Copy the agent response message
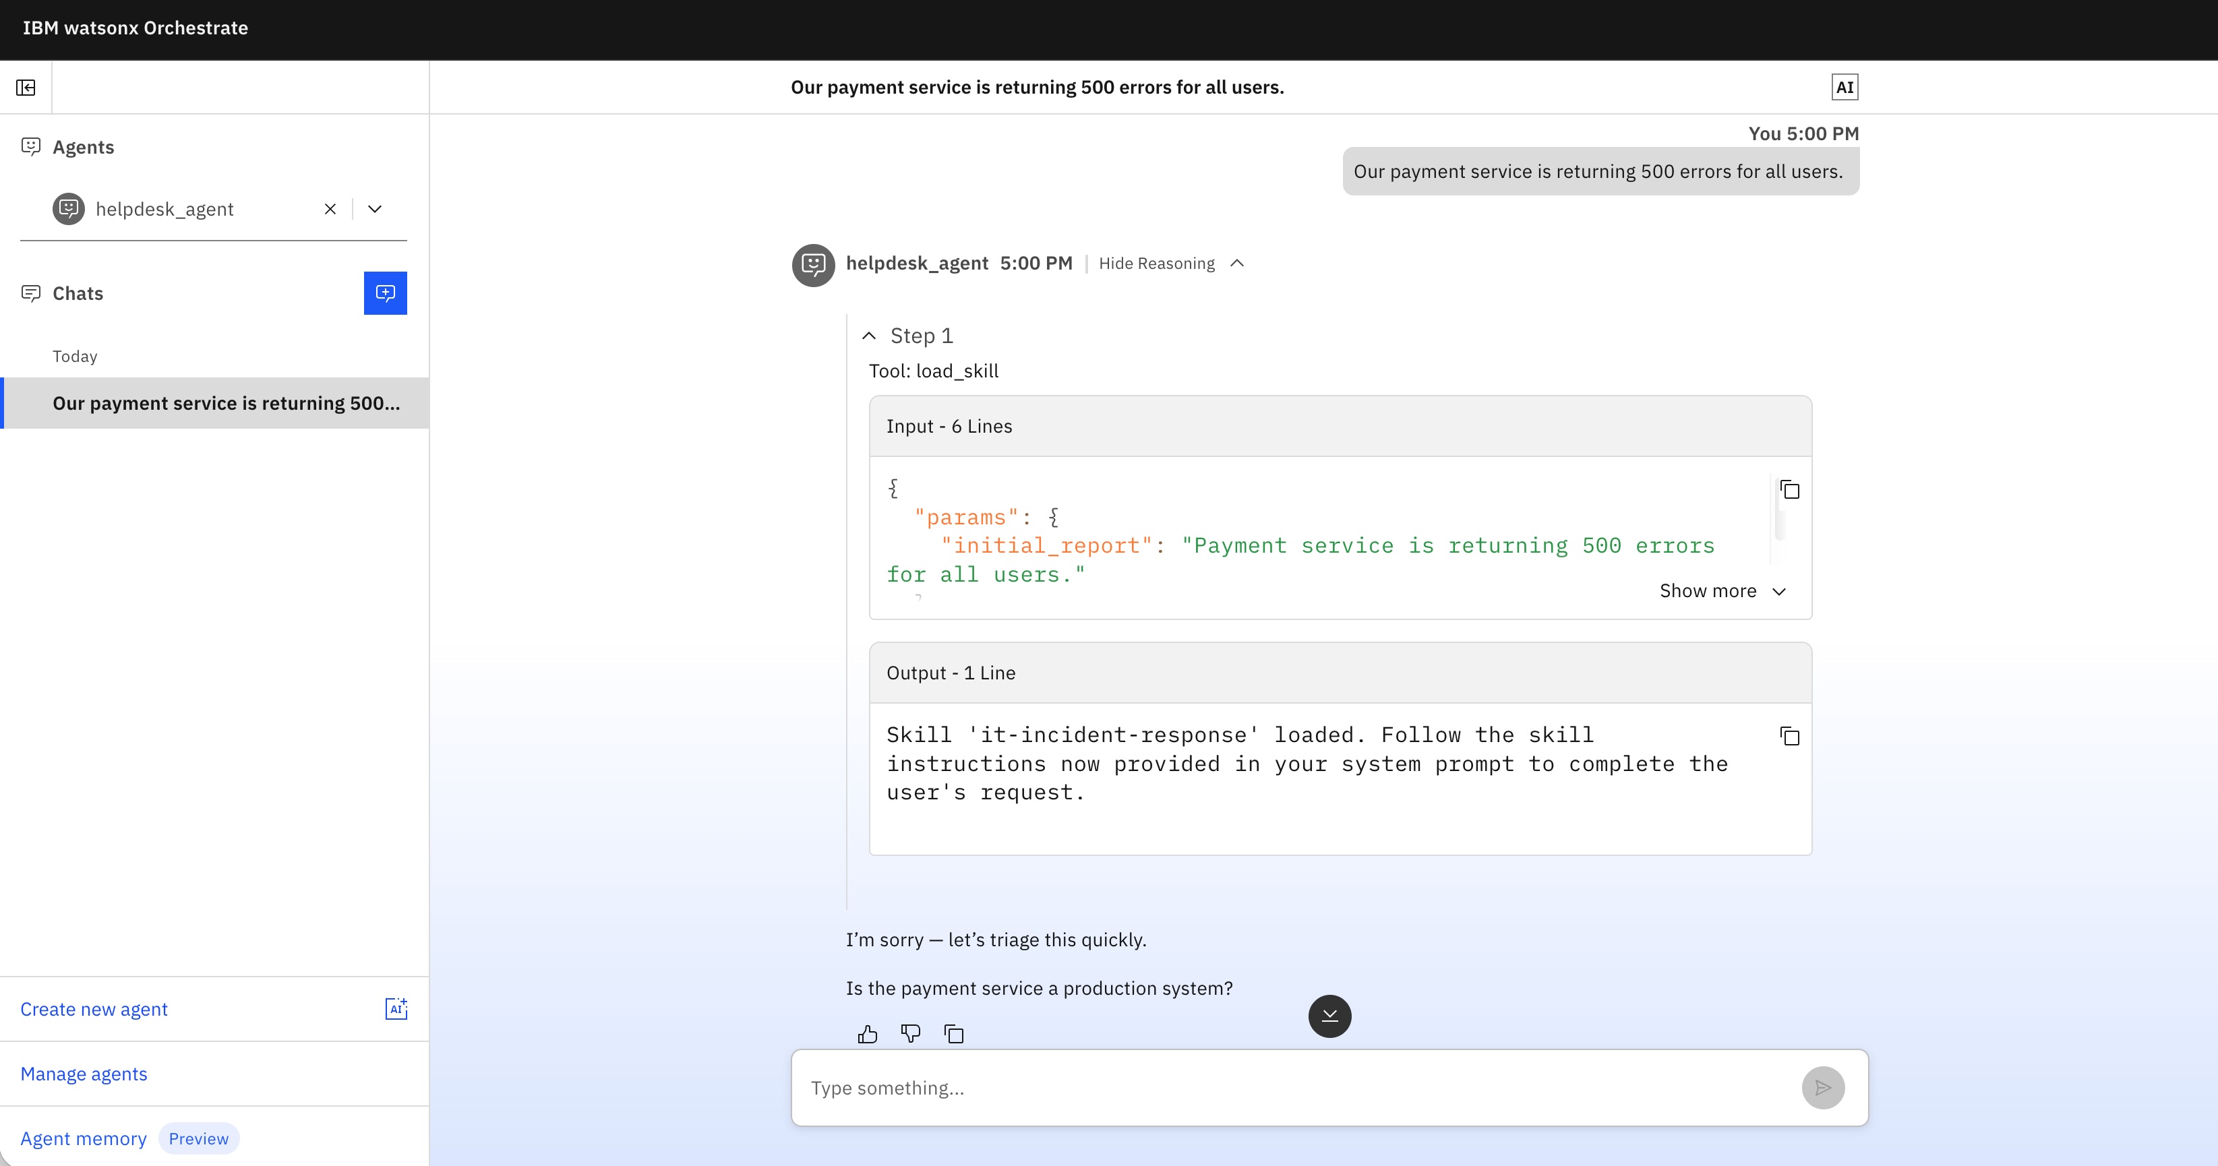This screenshot has width=2218, height=1166. click(953, 1033)
